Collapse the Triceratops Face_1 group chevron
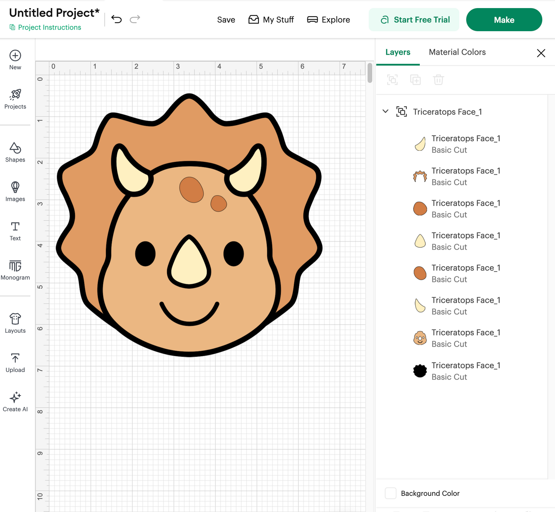The image size is (555, 512). (386, 111)
